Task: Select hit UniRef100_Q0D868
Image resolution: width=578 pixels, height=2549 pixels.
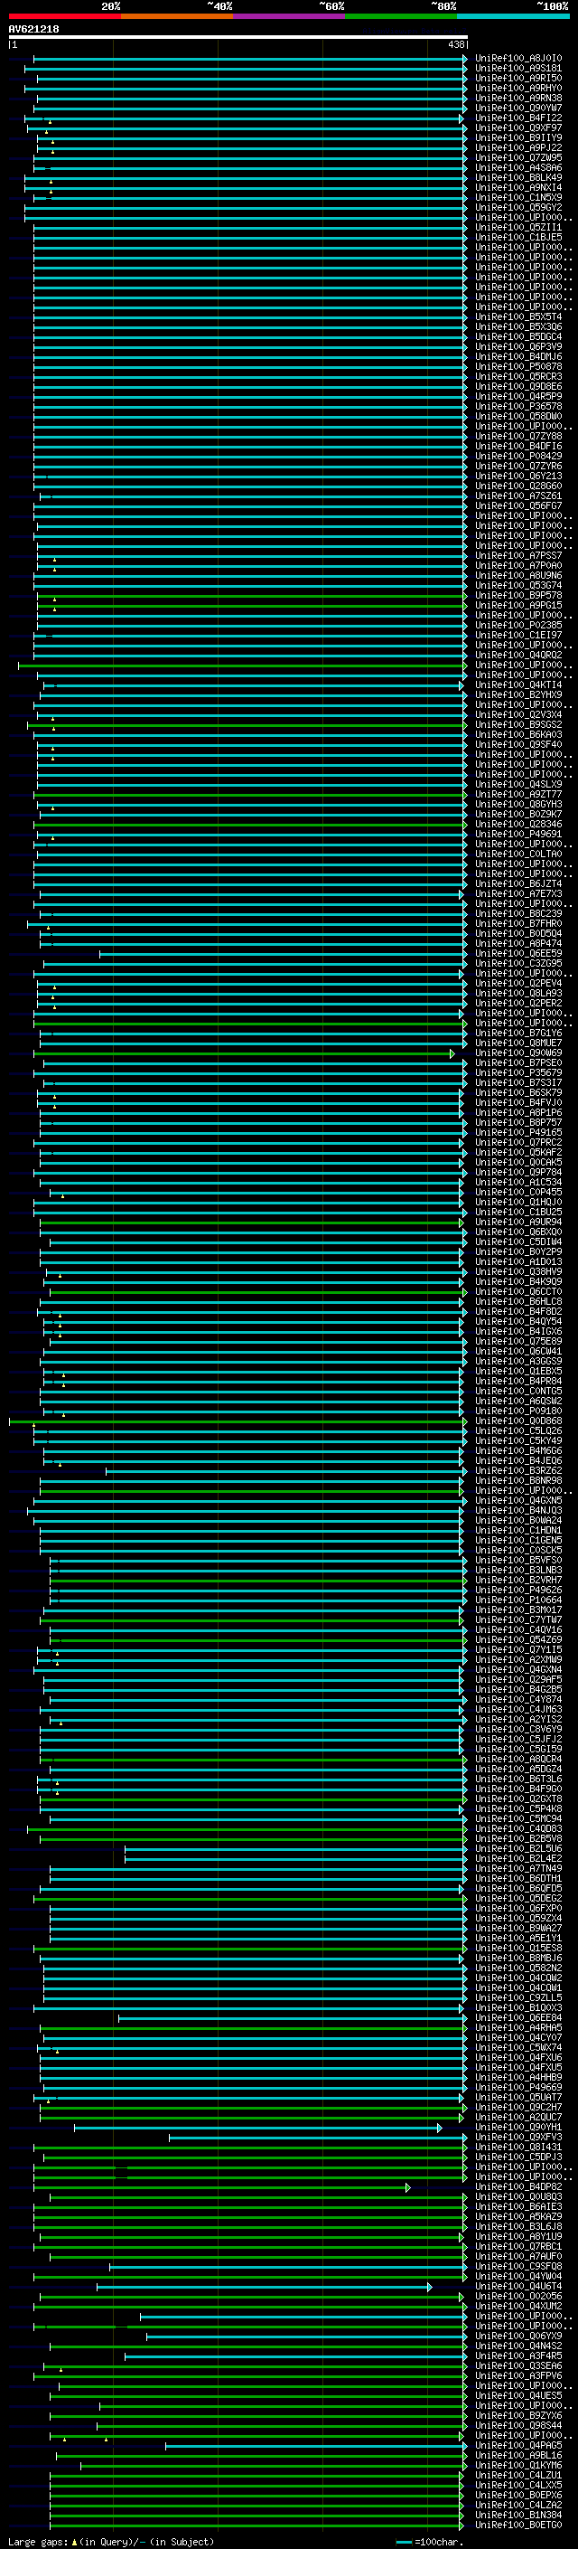Action: coord(517,1421)
